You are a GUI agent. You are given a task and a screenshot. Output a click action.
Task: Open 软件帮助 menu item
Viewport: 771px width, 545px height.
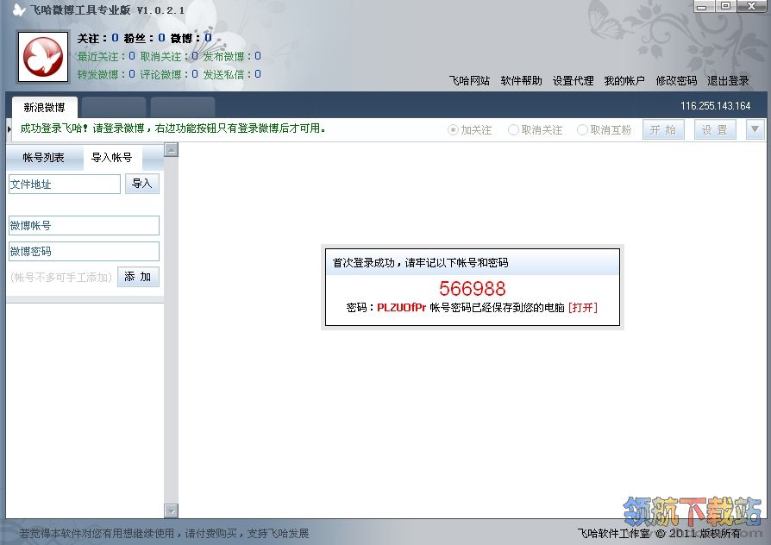[x=521, y=81]
